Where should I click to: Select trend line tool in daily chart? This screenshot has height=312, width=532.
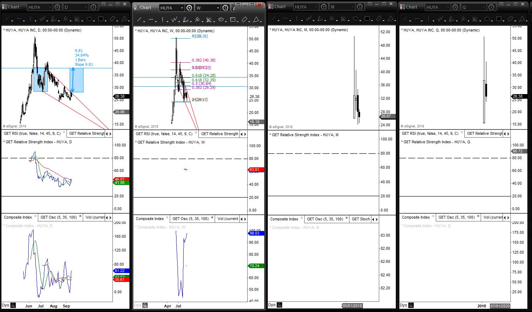[8, 19]
